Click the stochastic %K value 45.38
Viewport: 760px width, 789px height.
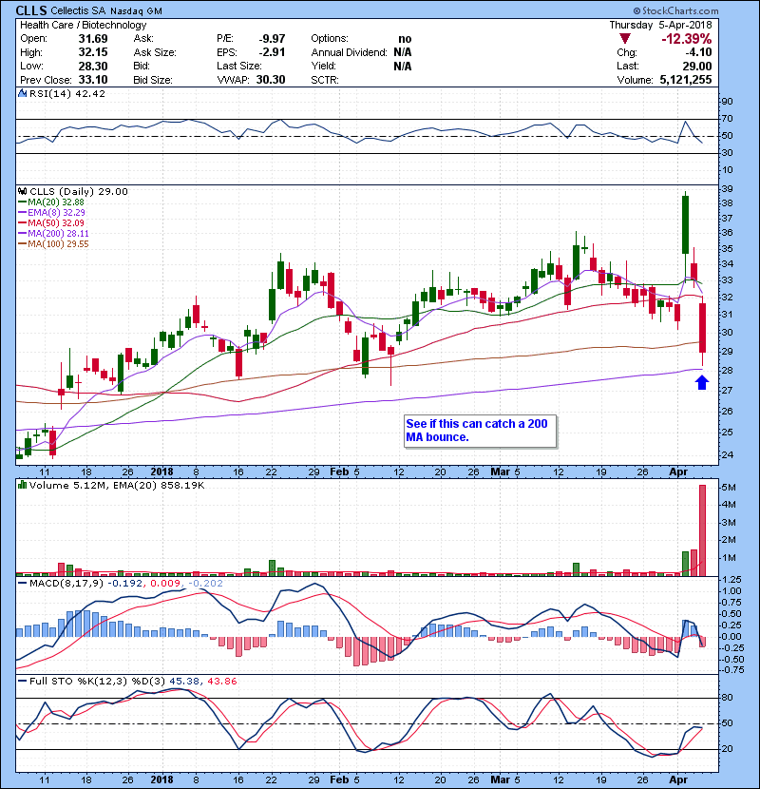(x=184, y=682)
